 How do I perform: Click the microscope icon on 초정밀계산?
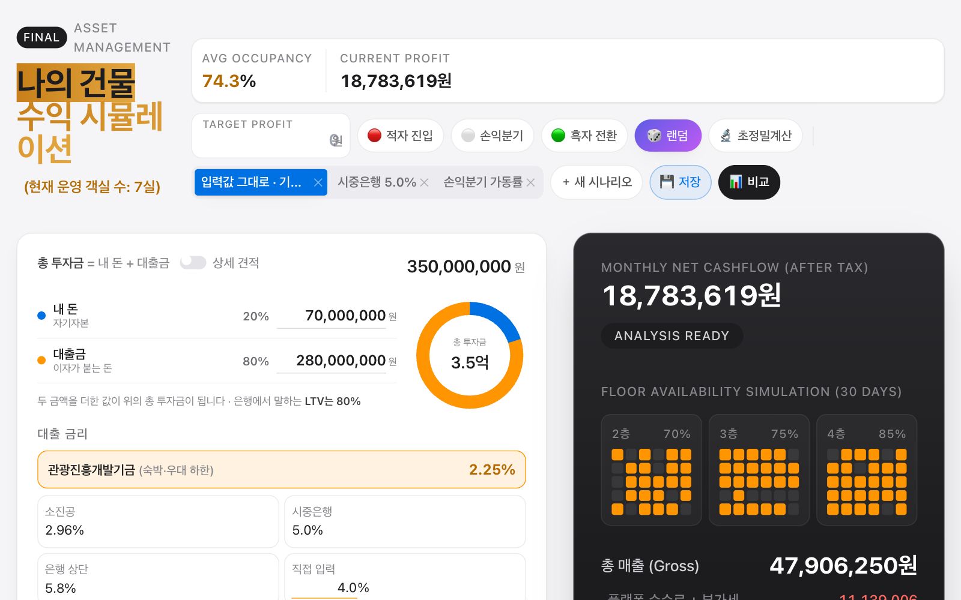(x=726, y=136)
